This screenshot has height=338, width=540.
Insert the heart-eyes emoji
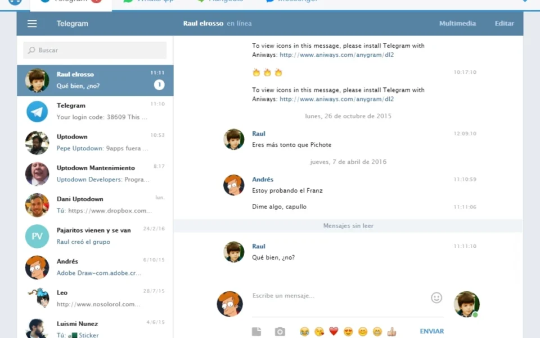pos(348,331)
